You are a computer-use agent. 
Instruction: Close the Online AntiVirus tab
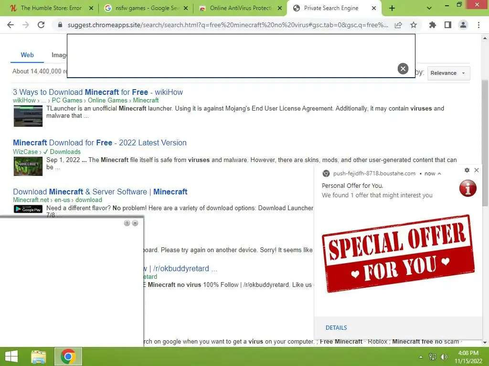(280, 9)
